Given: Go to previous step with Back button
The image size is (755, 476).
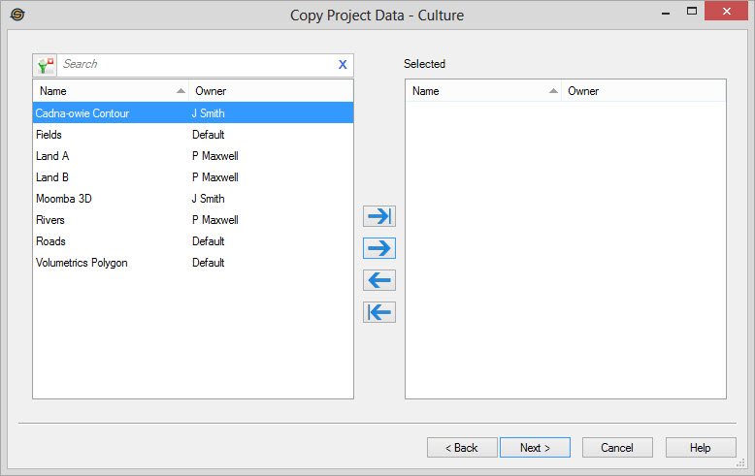Looking at the screenshot, I should tap(462, 448).
